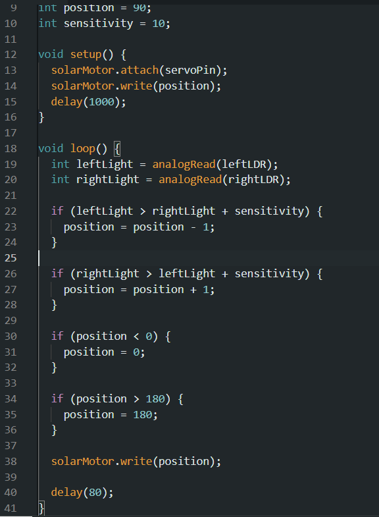Click the position + 1 statement
Screen dimensions: 379x517
pos(139,290)
